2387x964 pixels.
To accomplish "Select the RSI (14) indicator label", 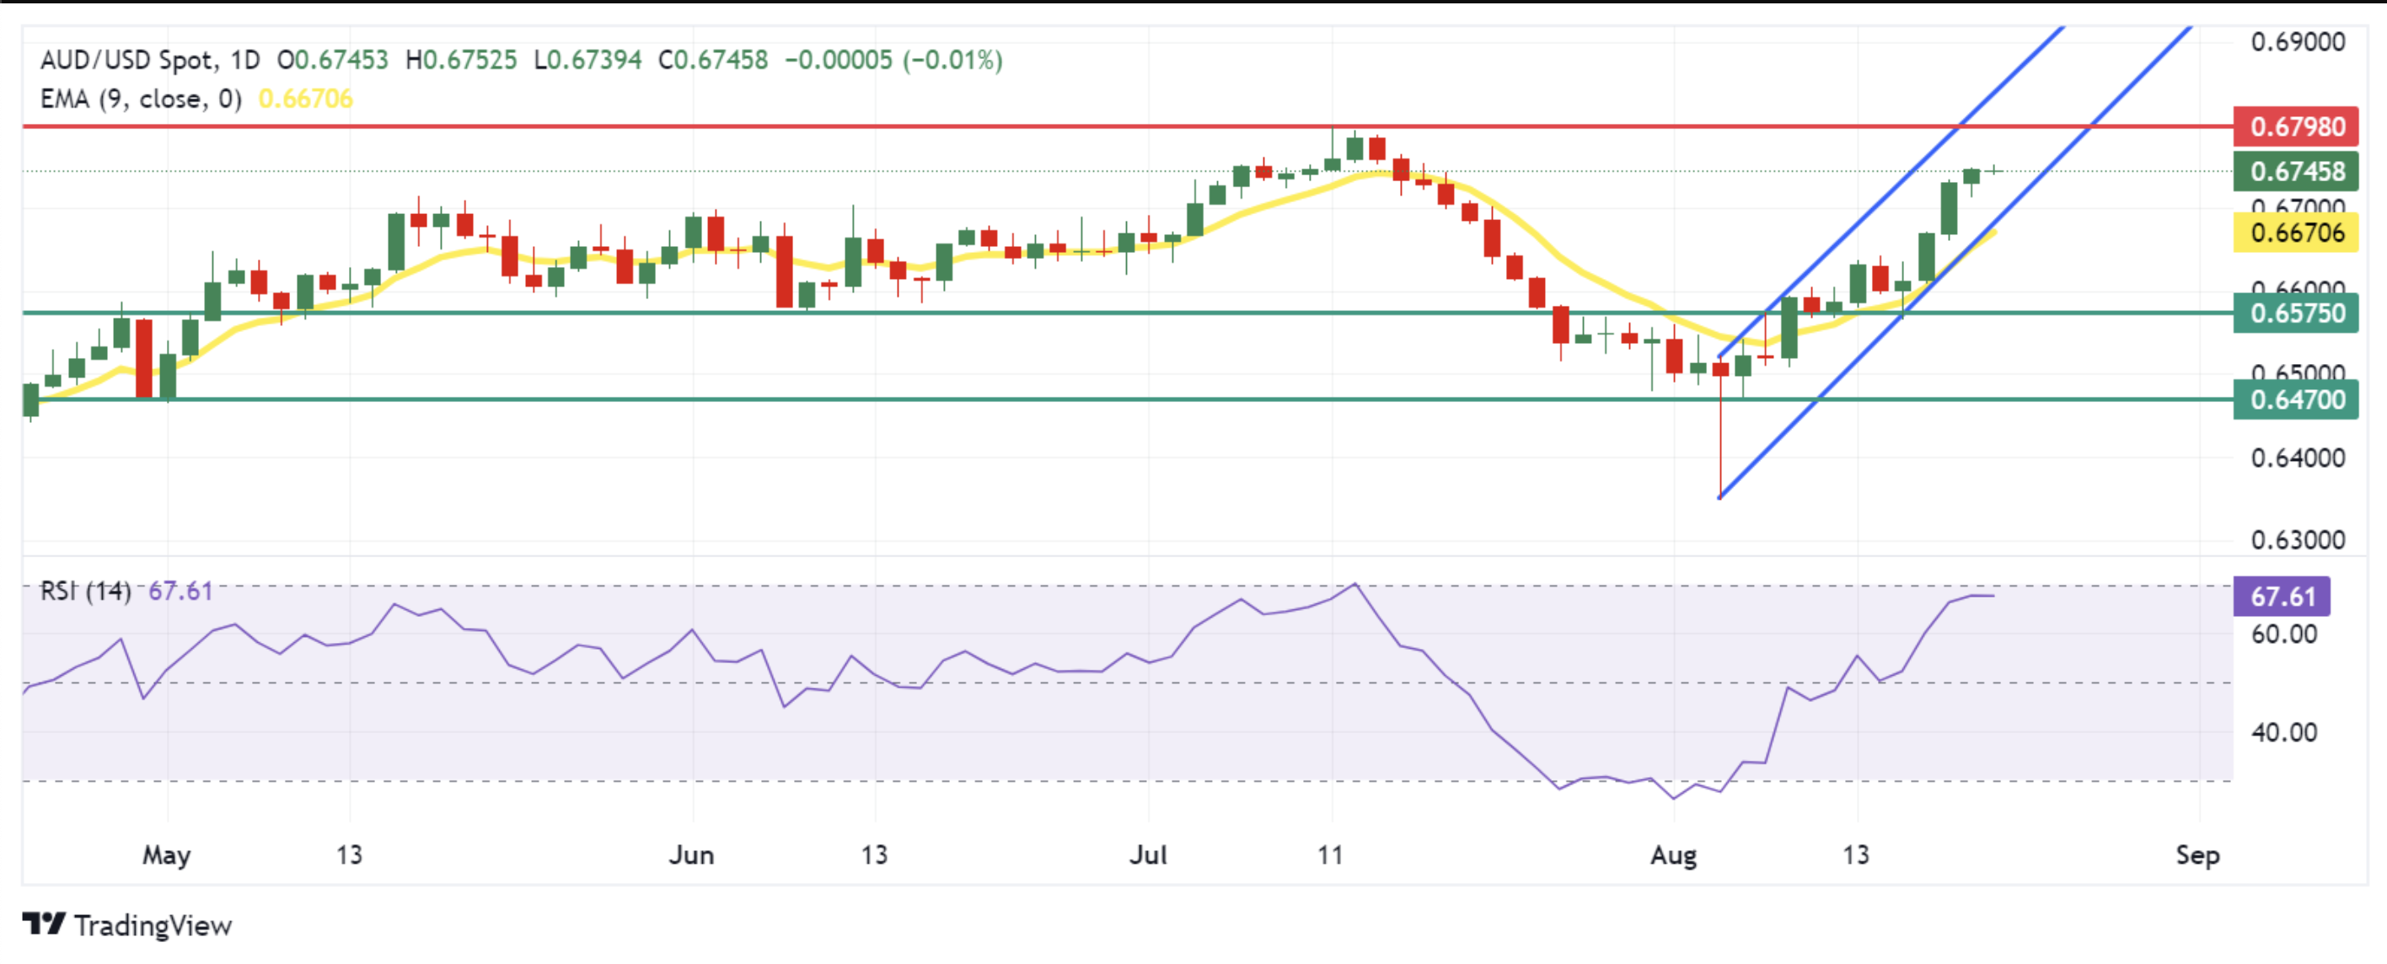I will click(x=85, y=591).
